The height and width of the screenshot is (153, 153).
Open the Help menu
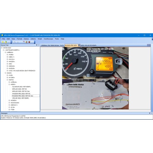pyautogui.click(x=62, y=39)
